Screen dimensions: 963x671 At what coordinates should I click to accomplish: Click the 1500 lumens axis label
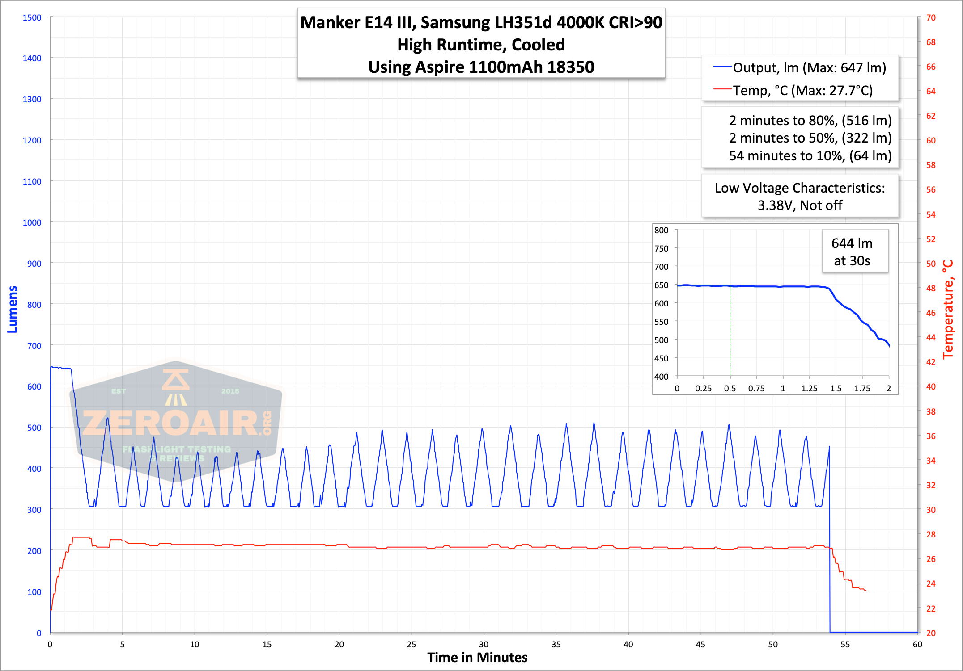[x=32, y=17]
